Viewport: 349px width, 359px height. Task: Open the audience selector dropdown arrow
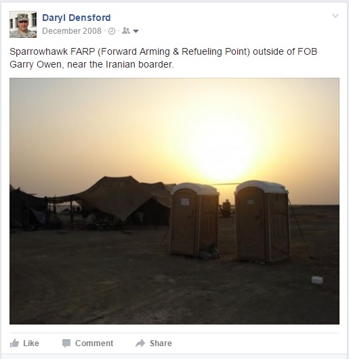point(136,31)
